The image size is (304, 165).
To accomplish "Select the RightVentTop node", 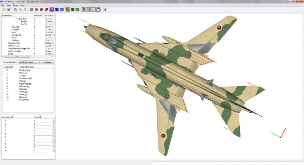I will pyautogui.click(x=14, y=43).
